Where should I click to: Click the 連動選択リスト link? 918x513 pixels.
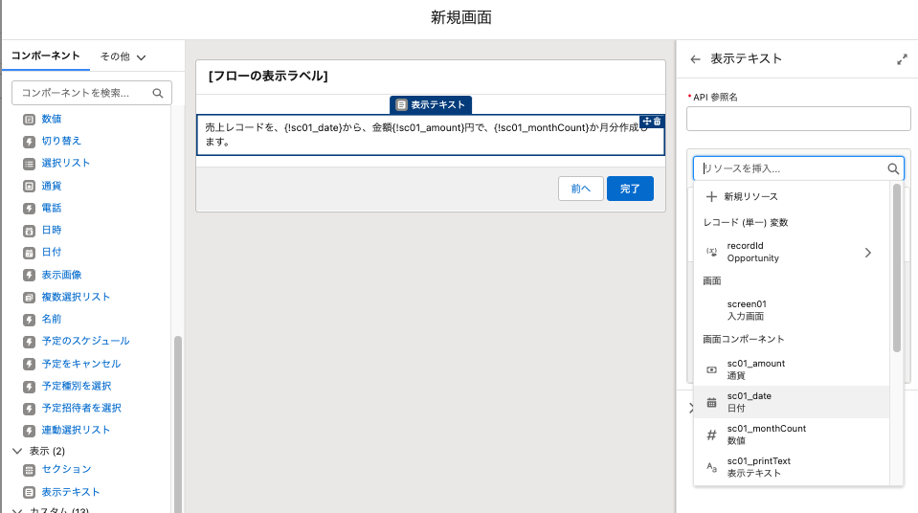point(76,430)
